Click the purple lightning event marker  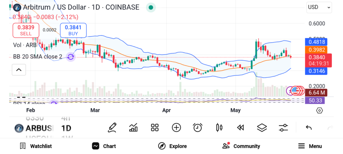coord(290,91)
